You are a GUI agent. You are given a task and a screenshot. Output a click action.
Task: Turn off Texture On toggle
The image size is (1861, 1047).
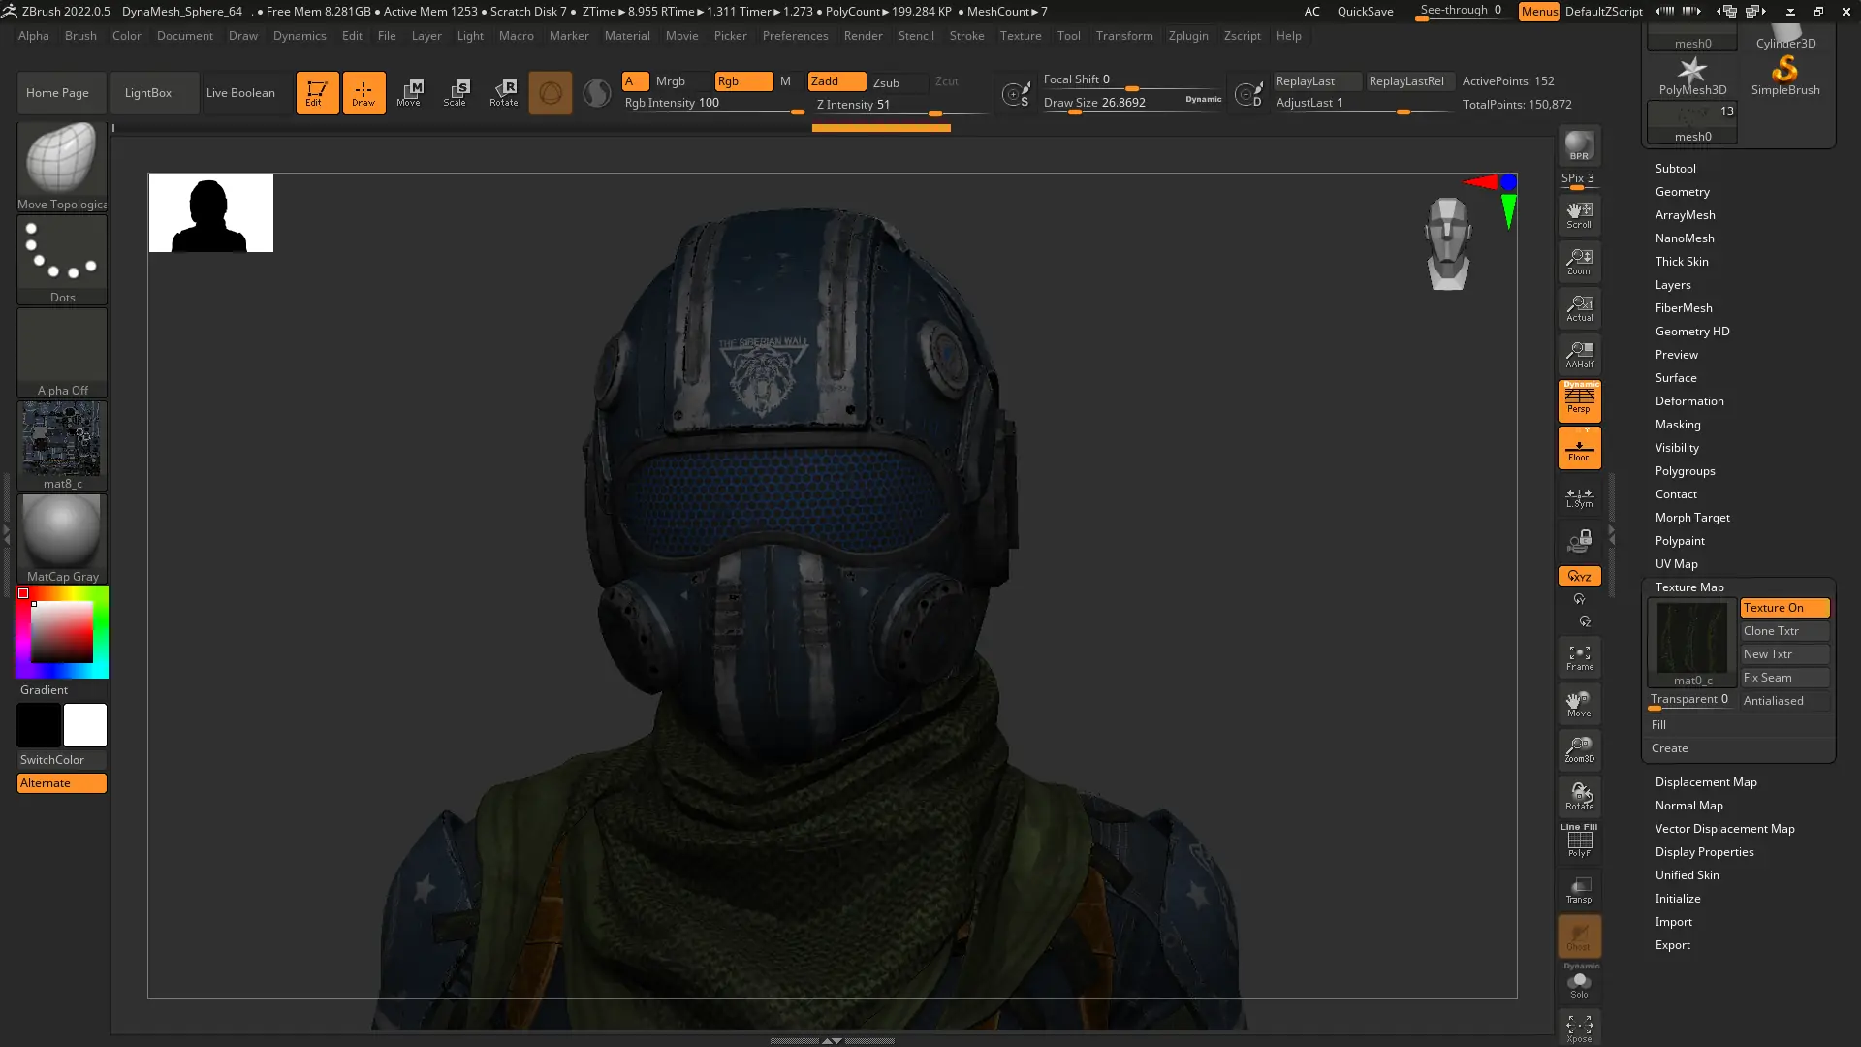[x=1783, y=608]
